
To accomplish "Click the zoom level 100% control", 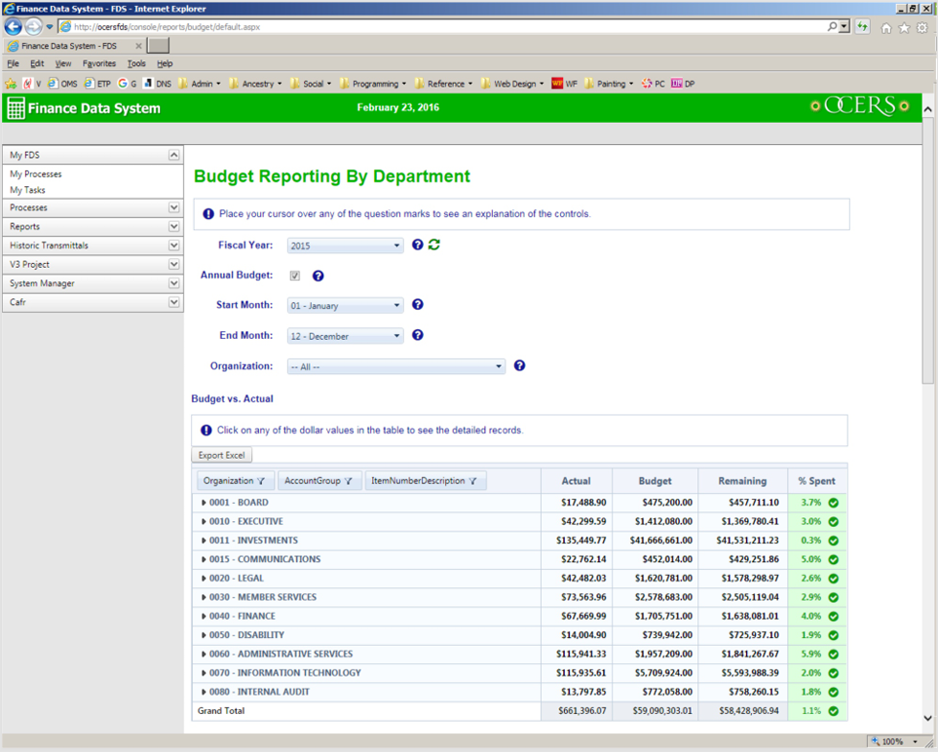I will tap(894, 742).
